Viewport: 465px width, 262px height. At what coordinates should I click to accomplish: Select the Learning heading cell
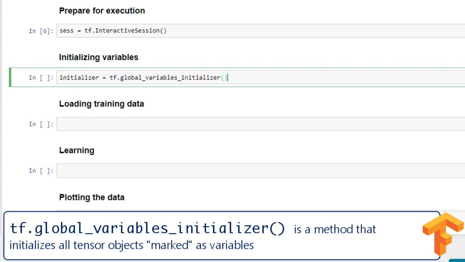(x=77, y=151)
